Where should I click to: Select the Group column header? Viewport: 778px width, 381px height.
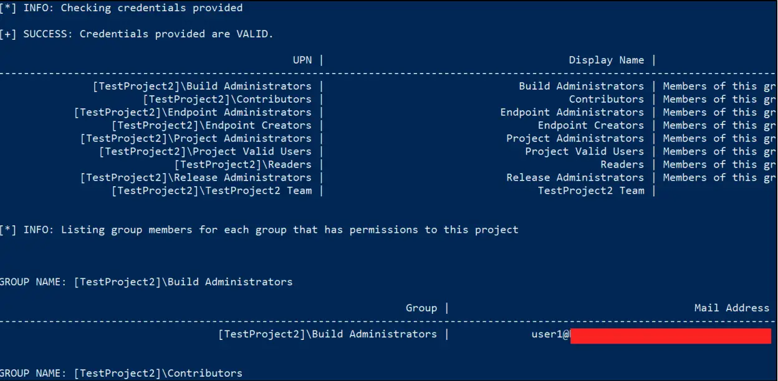point(421,308)
